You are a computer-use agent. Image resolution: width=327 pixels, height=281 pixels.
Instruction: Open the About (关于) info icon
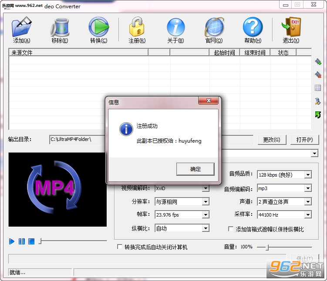click(x=175, y=27)
